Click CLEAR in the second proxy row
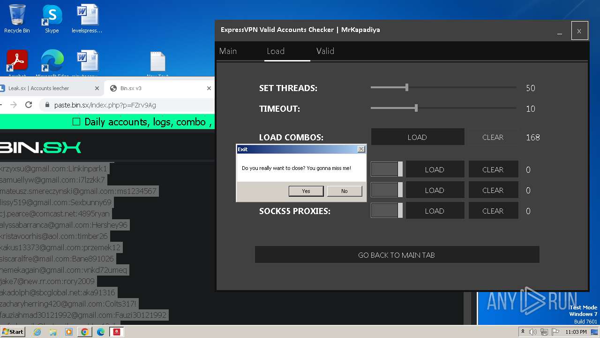 [x=493, y=190]
